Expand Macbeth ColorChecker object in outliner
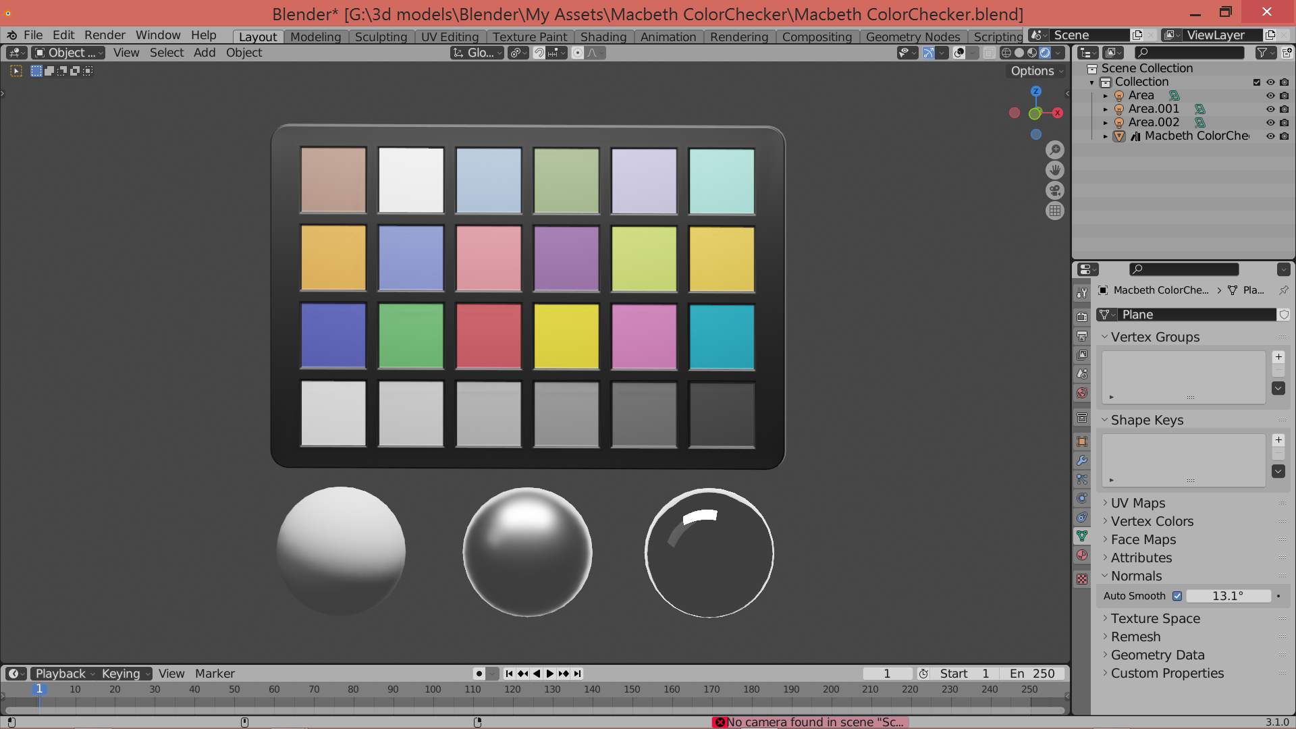 1105,136
